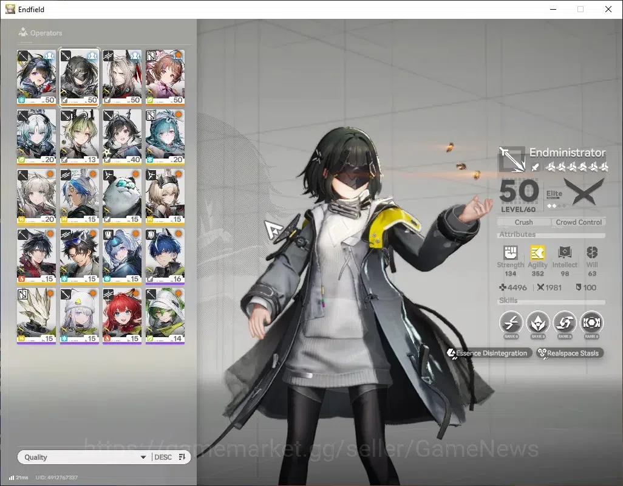The width and height of the screenshot is (623, 486).
Task: Click the level 50 LEVEL/60 indicator
Action: click(519, 196)
